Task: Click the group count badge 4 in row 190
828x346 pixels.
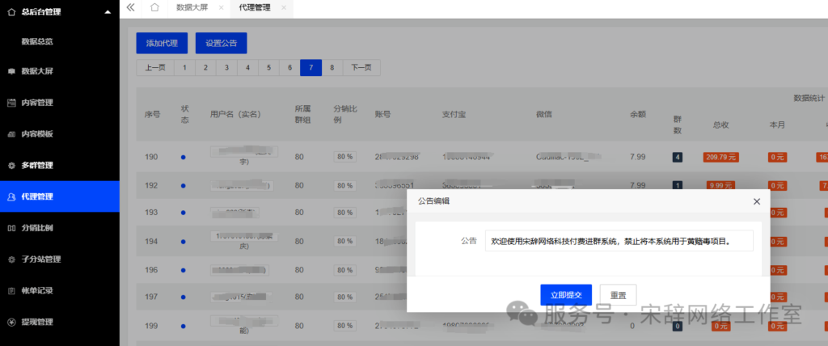Action: click(677, 157)
